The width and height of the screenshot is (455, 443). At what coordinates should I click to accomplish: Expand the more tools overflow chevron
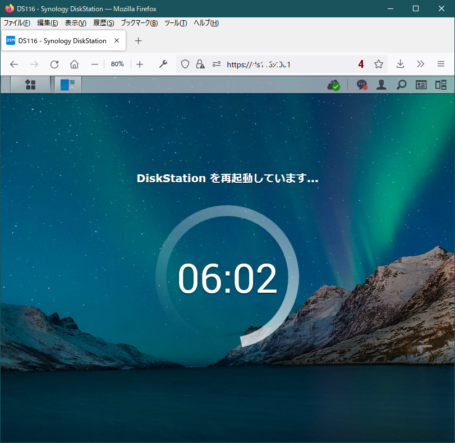(x=420, y=64)
